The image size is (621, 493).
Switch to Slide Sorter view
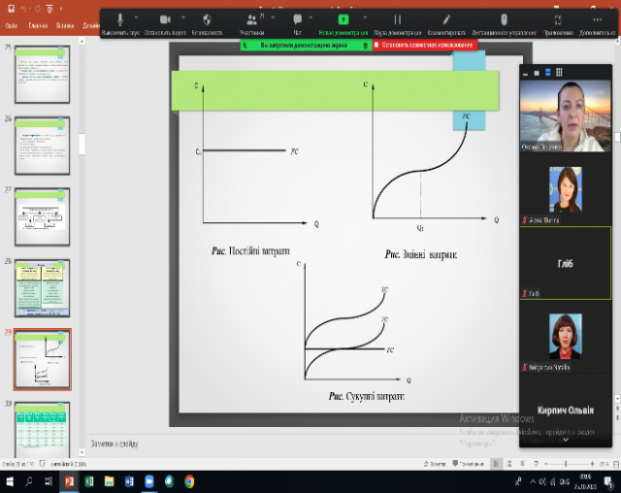pos(509,464)
